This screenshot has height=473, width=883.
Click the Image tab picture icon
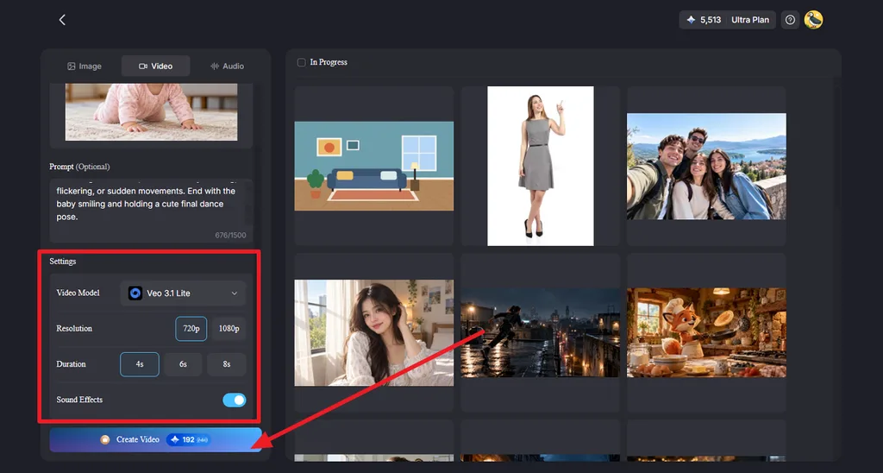click(x=72, y=66)
